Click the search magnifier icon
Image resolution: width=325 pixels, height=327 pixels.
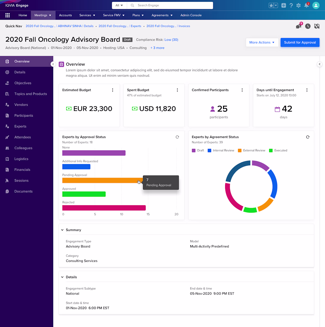132,5
